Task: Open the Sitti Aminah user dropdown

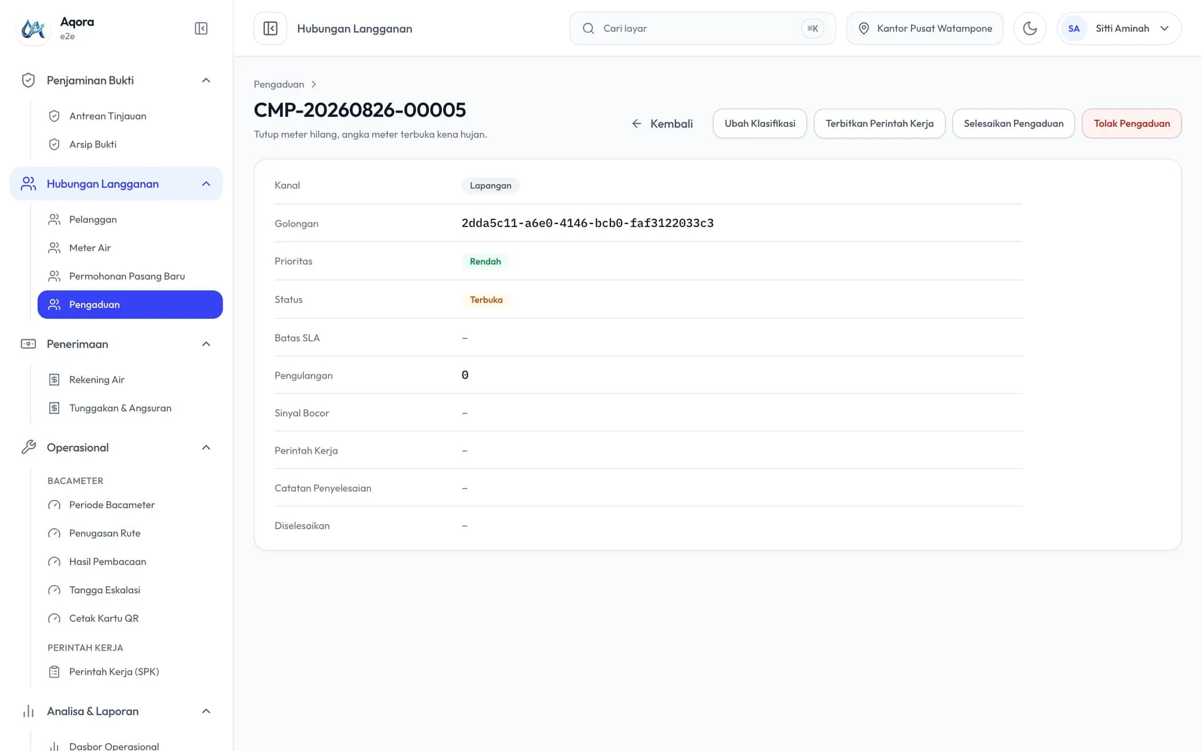Action: 1119,28
